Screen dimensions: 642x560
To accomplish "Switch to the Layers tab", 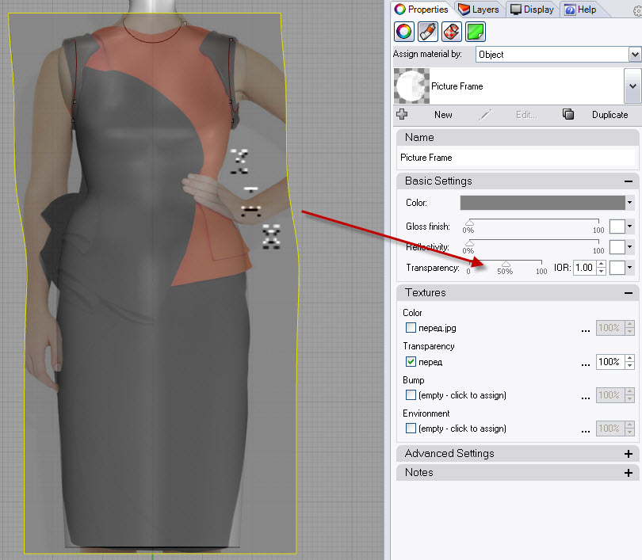I will [x=479, y=10].
